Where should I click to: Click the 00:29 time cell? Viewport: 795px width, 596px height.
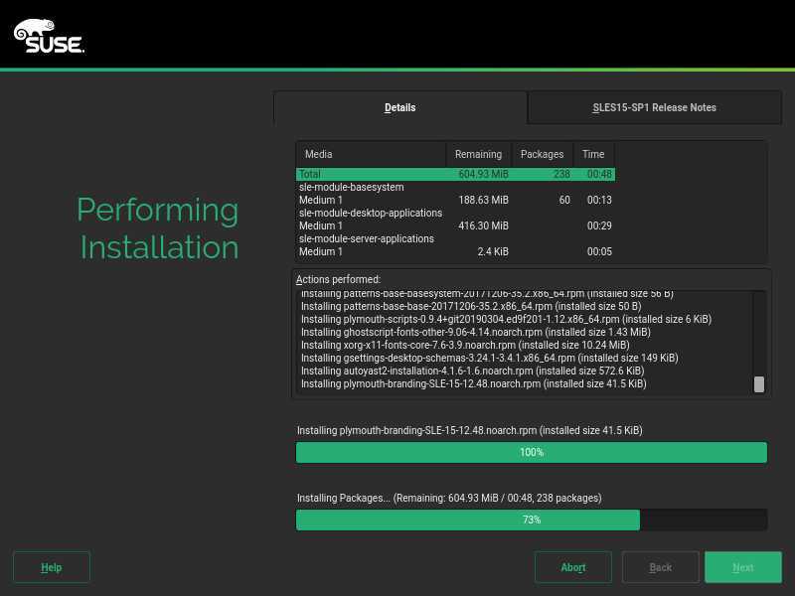pos(599,226)
